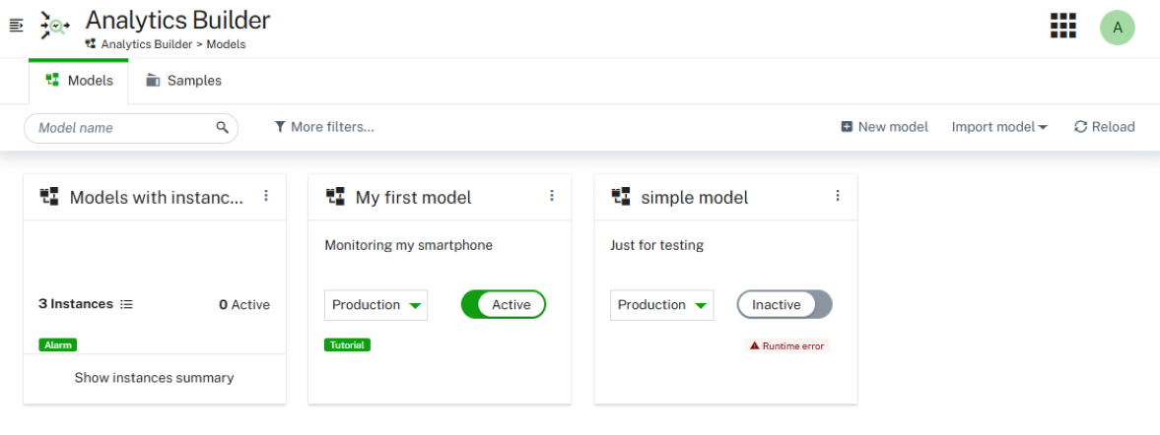Click the green Alarm tag
The height and width of the screenshot is (435, 1160).
[x=58, y=344]
